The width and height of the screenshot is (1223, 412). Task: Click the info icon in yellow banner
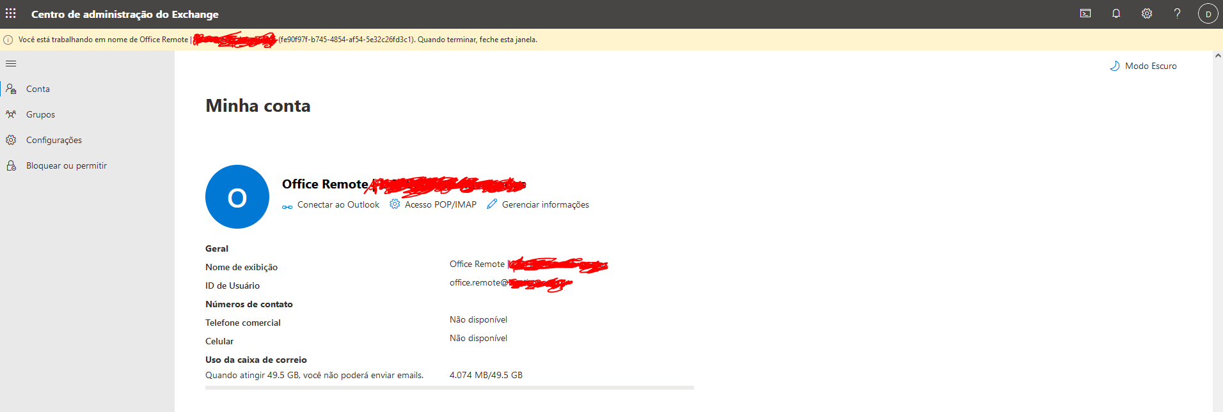[8, 40]
